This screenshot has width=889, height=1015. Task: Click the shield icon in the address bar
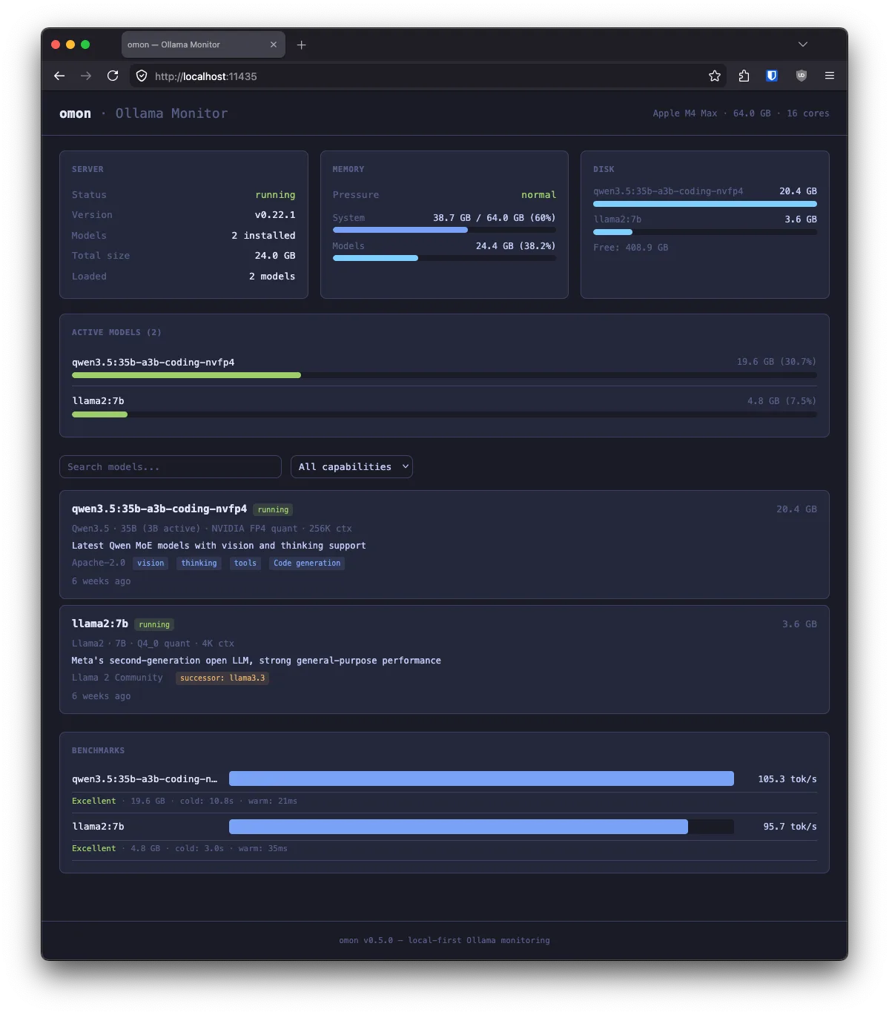pos(142,76)
